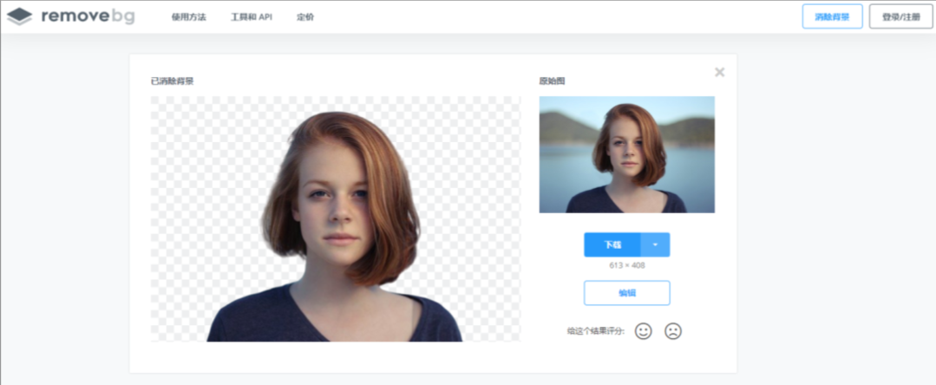Click the 已消除背景 heading label
Viewport: 936px width, 385px height.
172,82
